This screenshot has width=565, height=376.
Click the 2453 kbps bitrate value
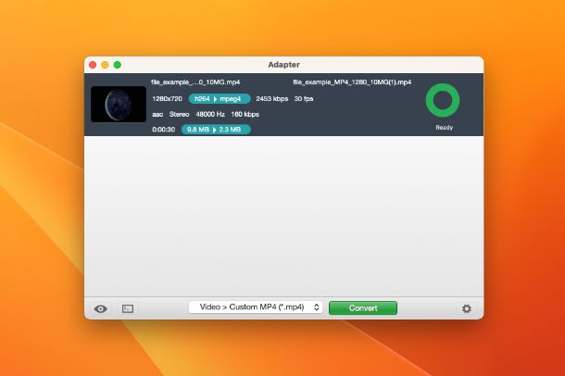[x=272, y=99]
